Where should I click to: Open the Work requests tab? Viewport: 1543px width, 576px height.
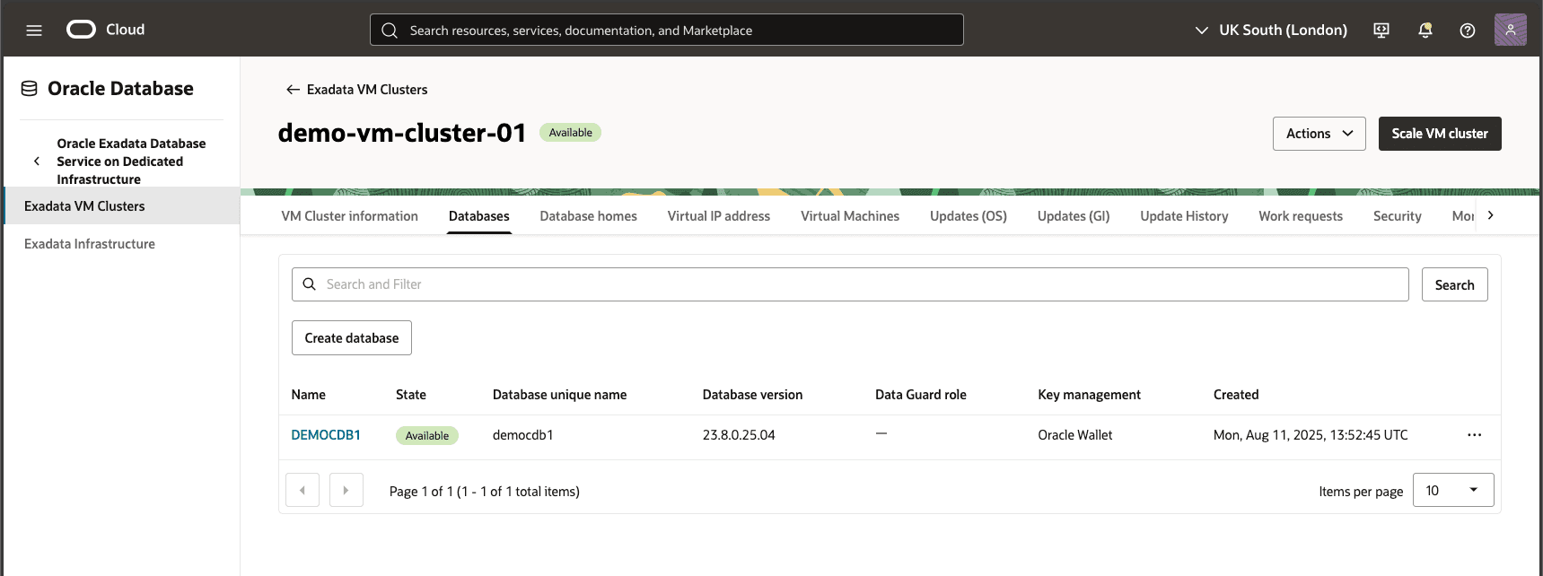coord(1301,216)
